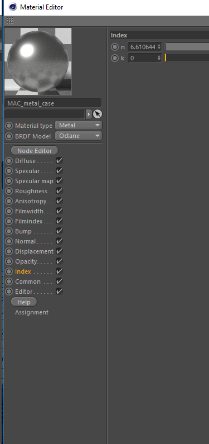Open the Node Editor
The height and width of the screenshot is (444, 209).
click(x=35, y=151)
